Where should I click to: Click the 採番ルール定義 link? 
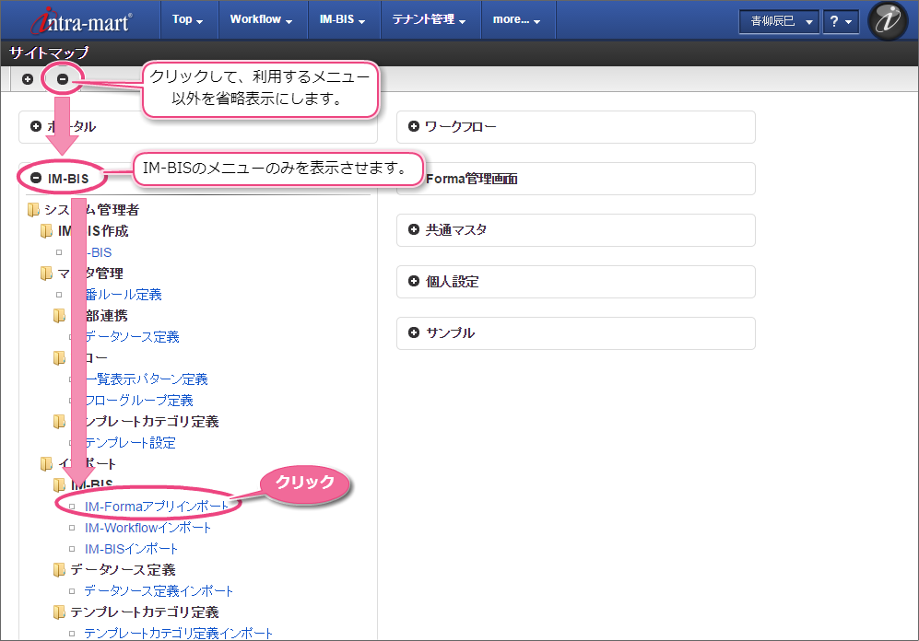tap(124, 295)
